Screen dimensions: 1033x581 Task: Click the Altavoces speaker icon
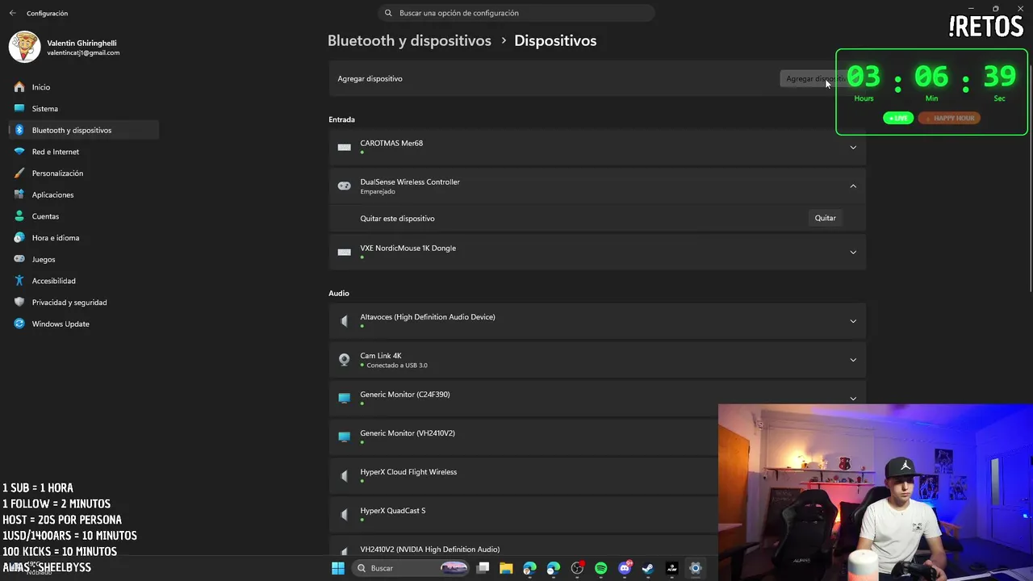[x=345, y=321]
